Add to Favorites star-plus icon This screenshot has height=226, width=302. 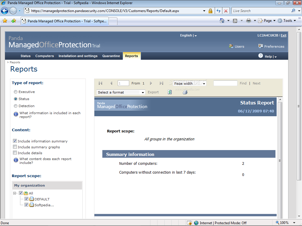click(x=14, y=21)
